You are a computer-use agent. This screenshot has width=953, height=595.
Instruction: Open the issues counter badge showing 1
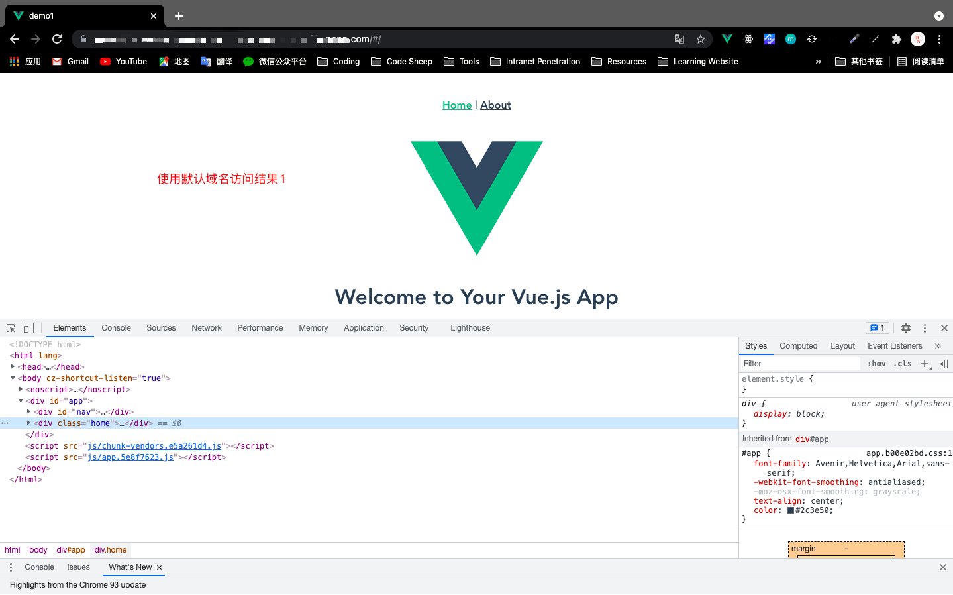[x=878, y=328]
